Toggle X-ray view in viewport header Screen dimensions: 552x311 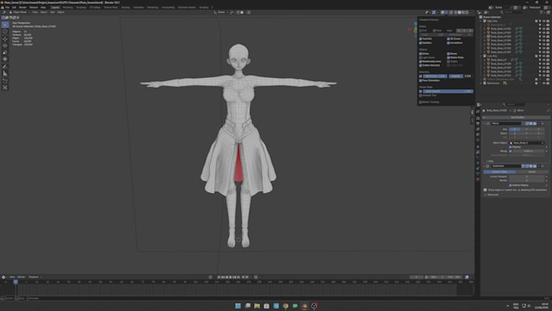[x=451, y=12]
